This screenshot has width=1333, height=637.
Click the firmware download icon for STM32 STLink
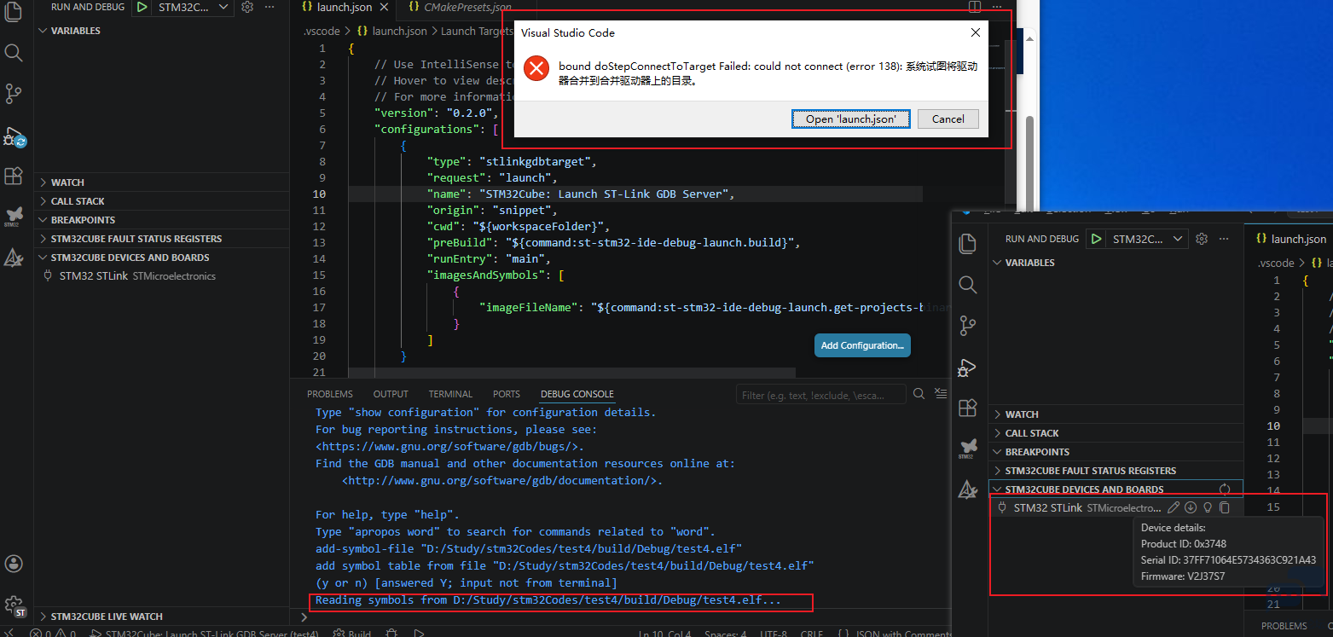[1191, 507]
